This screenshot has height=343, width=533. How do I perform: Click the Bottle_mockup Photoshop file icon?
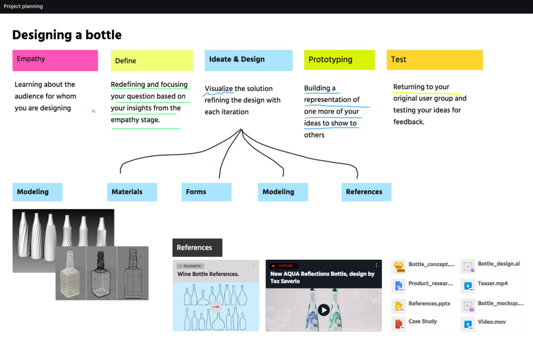(468, 305)
